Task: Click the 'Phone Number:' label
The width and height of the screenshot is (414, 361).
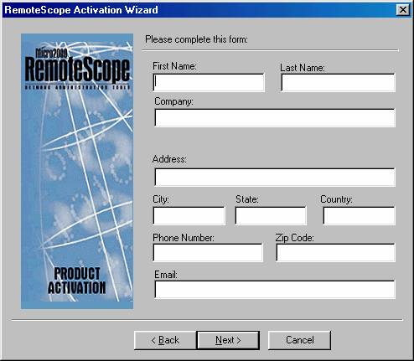Action: [x=184, y=238]
